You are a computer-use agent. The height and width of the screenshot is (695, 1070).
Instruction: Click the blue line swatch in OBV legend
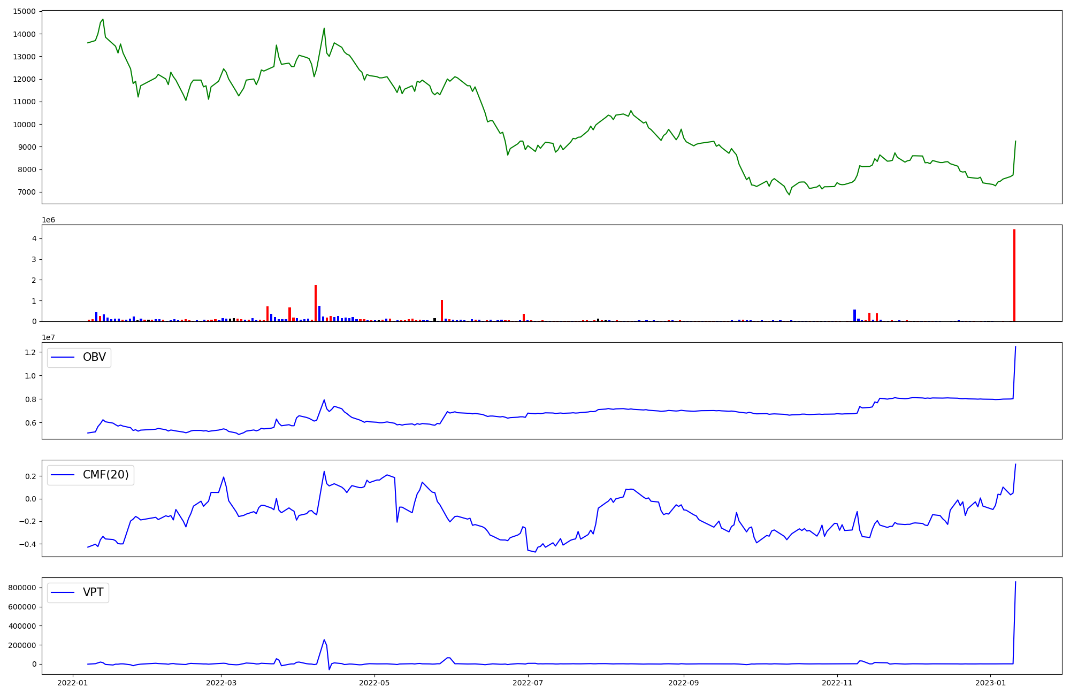pyautogui.click(x=63, y=358)
